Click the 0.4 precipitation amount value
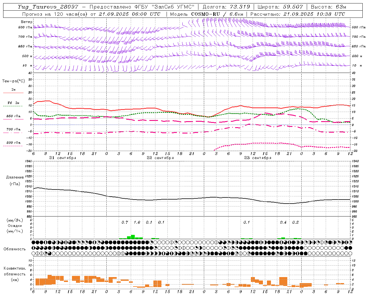 tap(283, 222)
